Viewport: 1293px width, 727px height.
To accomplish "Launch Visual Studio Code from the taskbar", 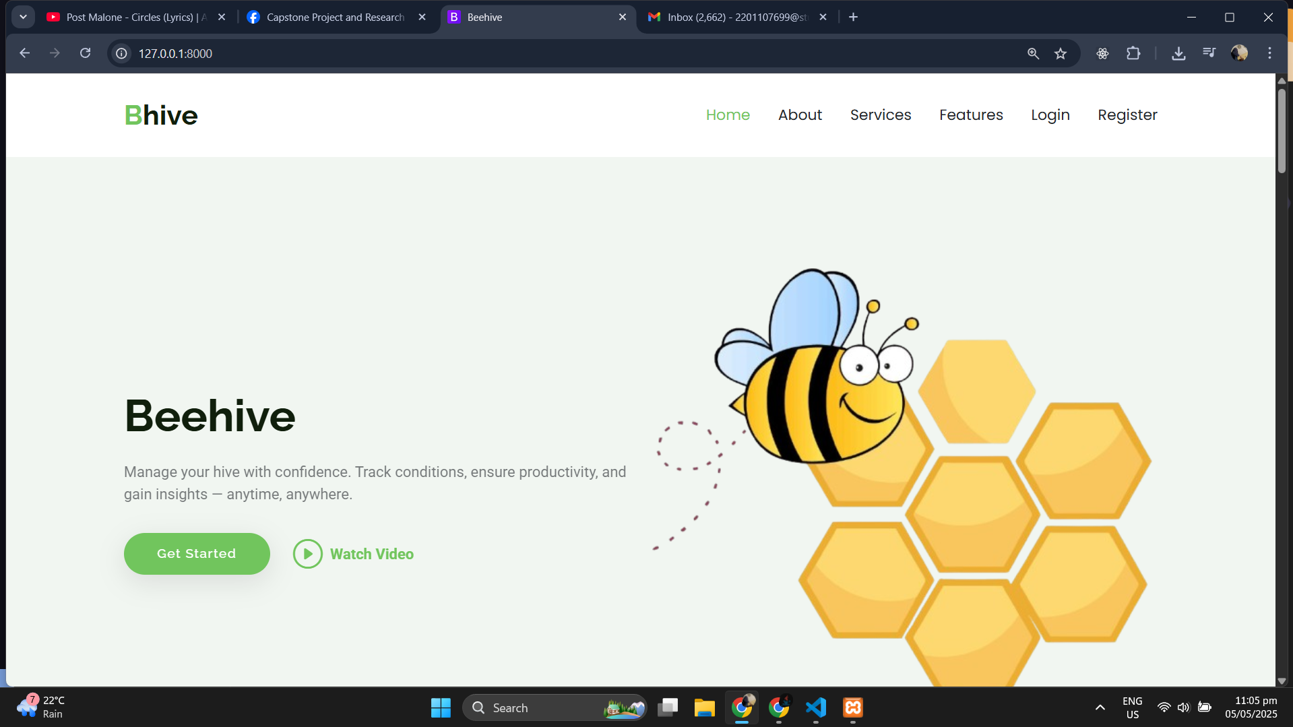I will click(x=815, y=707).
